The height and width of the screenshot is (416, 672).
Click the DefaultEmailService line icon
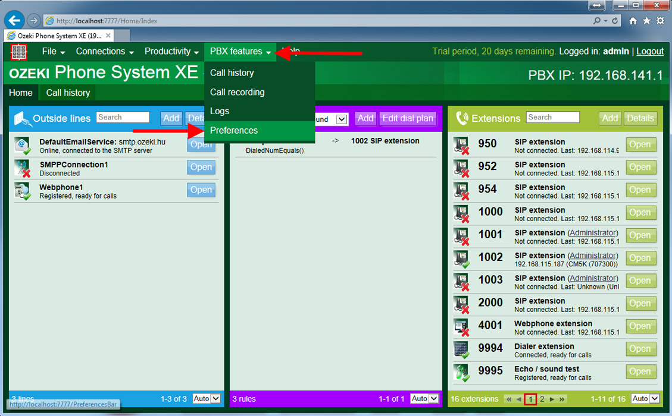click(x=22, y=146)
